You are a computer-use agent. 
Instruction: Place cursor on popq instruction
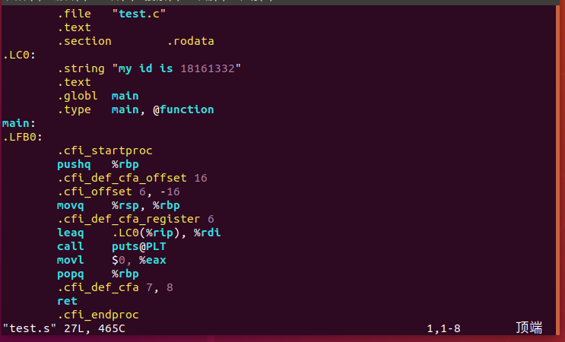click(71, 274)
